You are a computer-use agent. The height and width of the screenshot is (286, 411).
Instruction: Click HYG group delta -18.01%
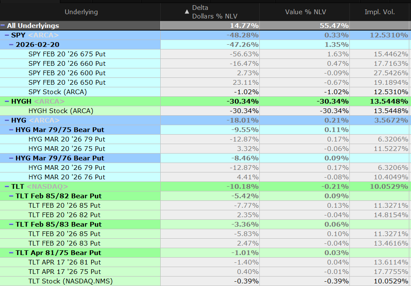[x=243, y=120]
